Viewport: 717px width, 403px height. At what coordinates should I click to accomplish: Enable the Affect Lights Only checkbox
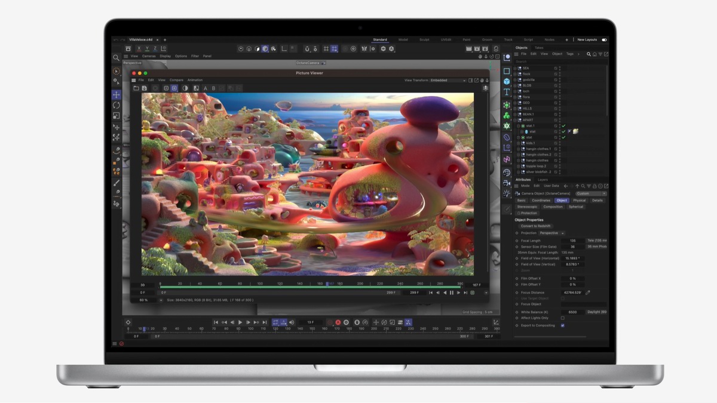click(x=563, y=318)
